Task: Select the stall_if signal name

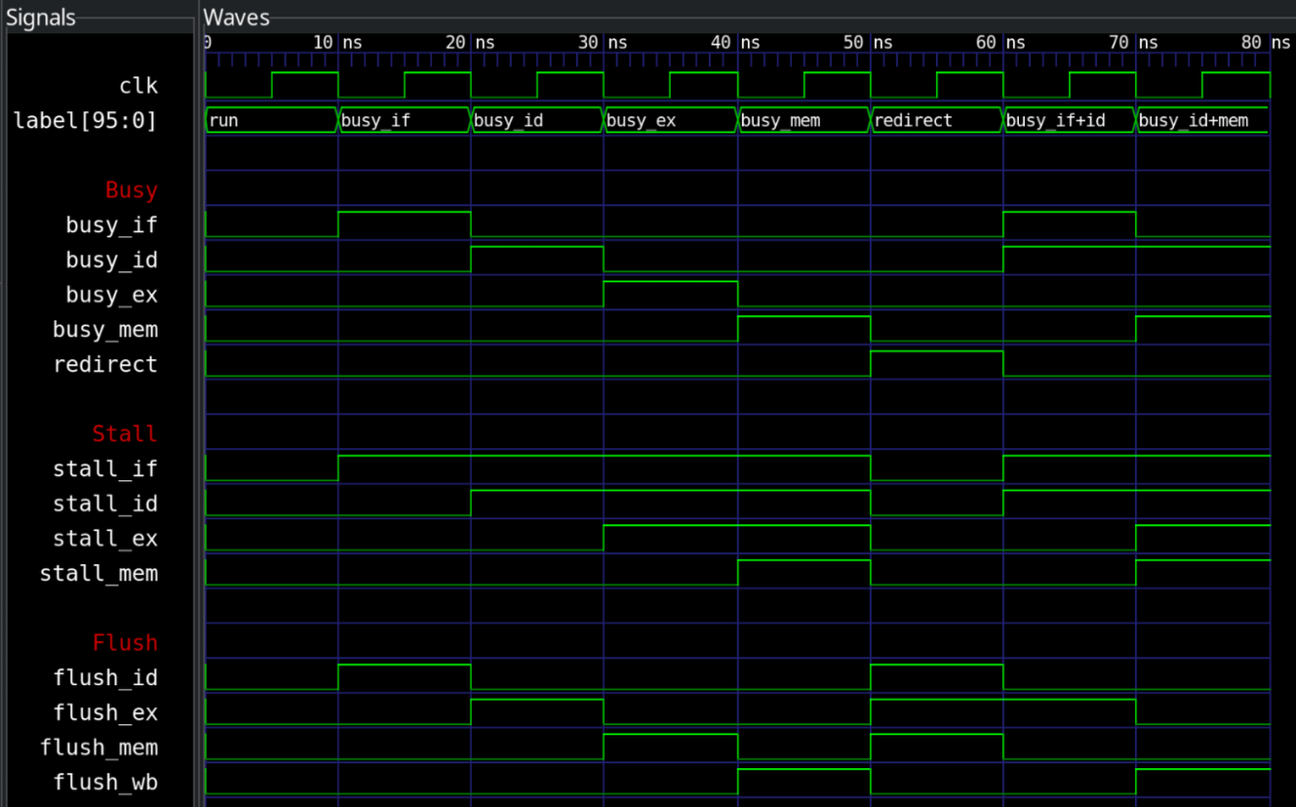Action: pyautogui.click(x=105, y=469)
